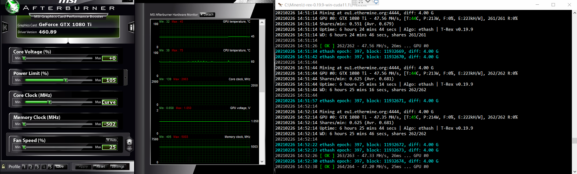Reset Afterburner values to default
Image resolution: width=577 pixels, height=174 pixels.
(101, 166)
